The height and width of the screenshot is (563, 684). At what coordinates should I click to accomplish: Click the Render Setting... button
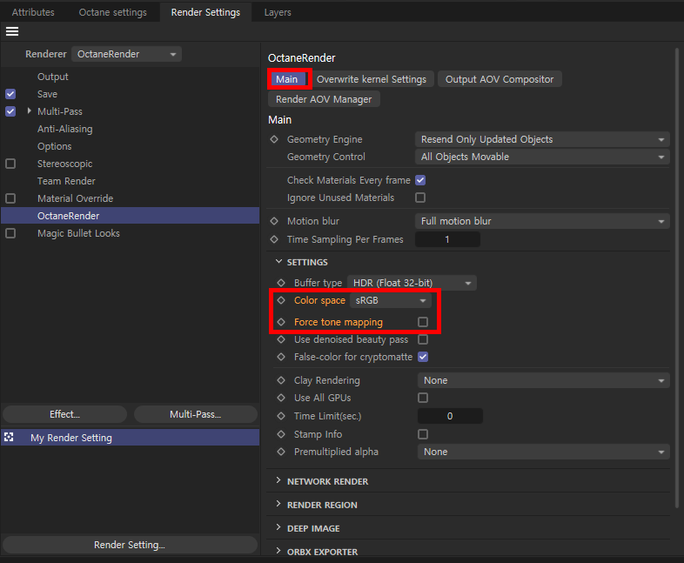[130, 545]
